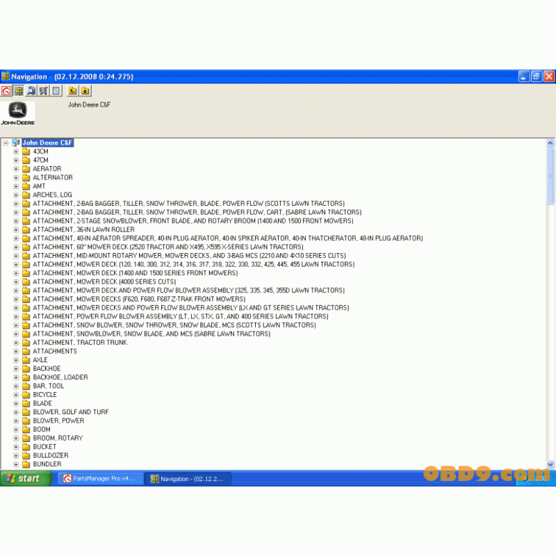
Task: Click scrollbar up arrow in tree
Action: click(550, 143)
